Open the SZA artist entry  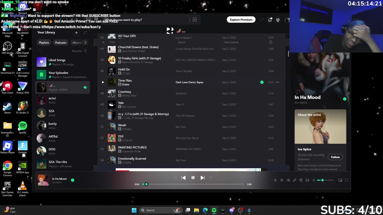pyautogui.click(x=63, y=113)
